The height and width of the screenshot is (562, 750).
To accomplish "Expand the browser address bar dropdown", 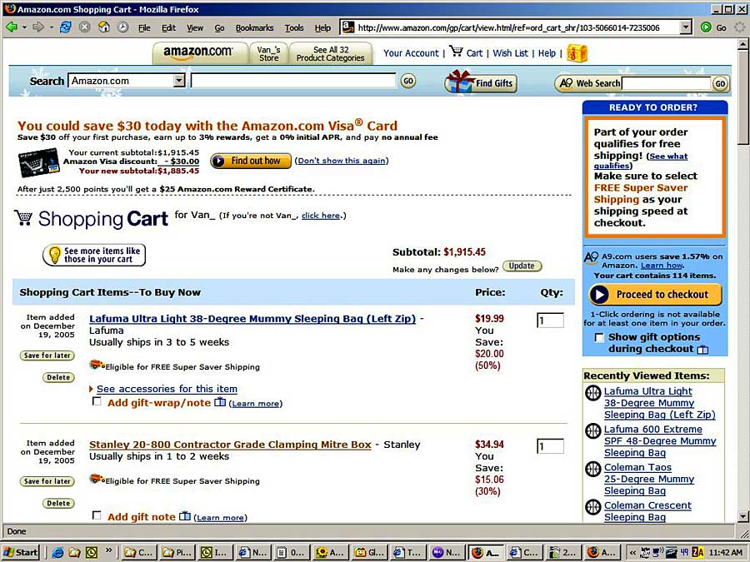I will click(x=685, y=27).
